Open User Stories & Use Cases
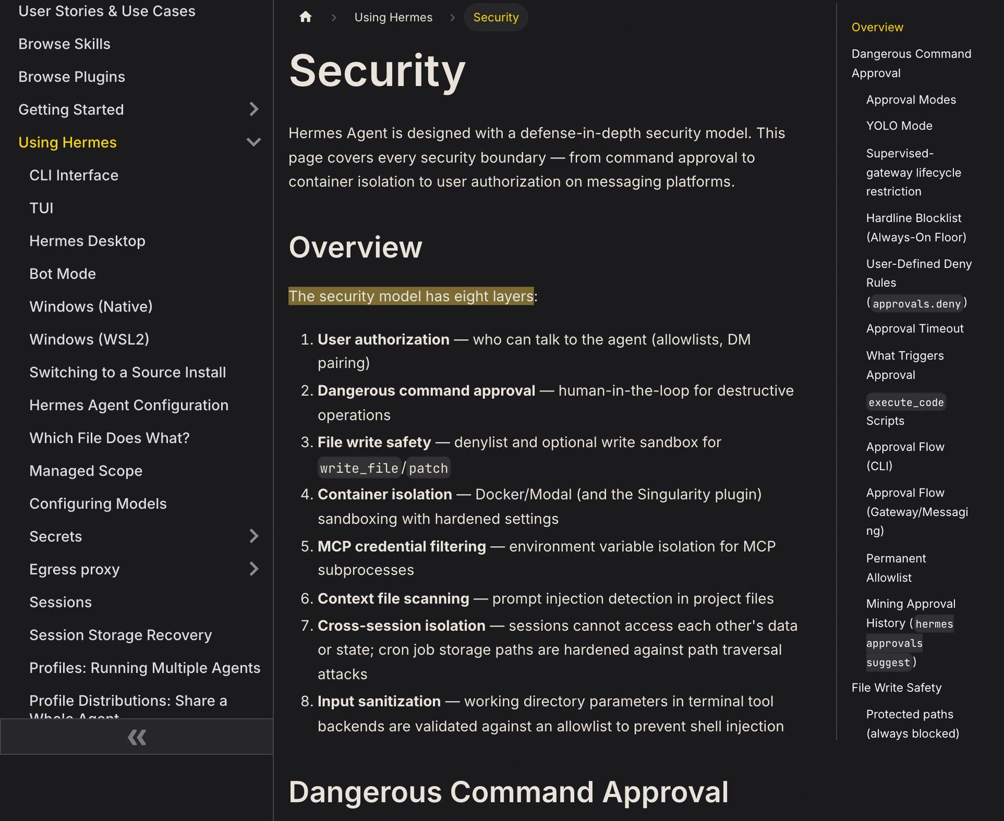Image resolution: width=1004 pixels, height=821 pixels. coord(107,11)
